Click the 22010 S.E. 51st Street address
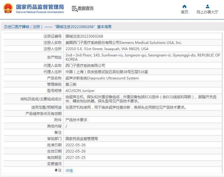Image resolution: width=224 pixels, height=177 pixels. 107,49
